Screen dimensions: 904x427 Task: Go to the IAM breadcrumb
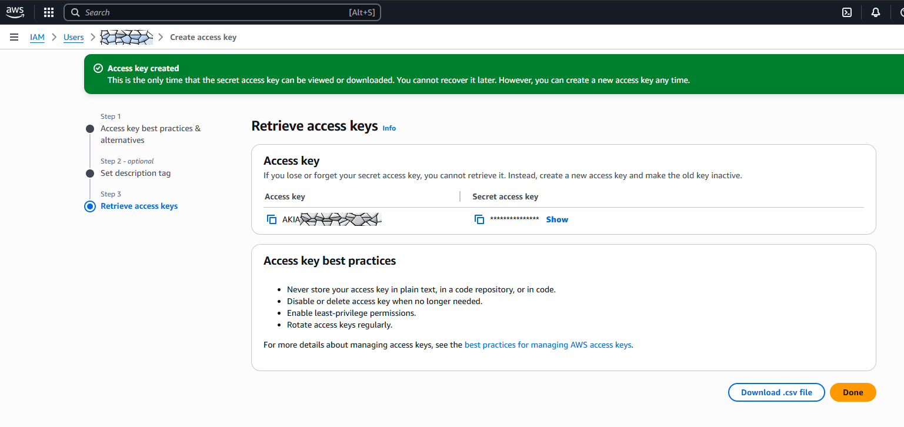click(37, 37)
